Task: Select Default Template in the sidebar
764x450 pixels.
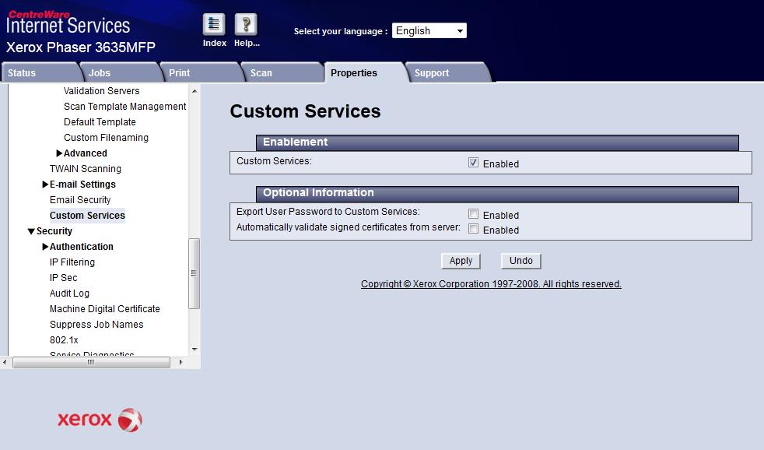Action: click(x=100, y=122)
